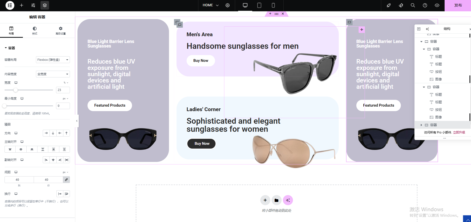
Task: Switch to tablet preview mode
Action: point(259,5)
